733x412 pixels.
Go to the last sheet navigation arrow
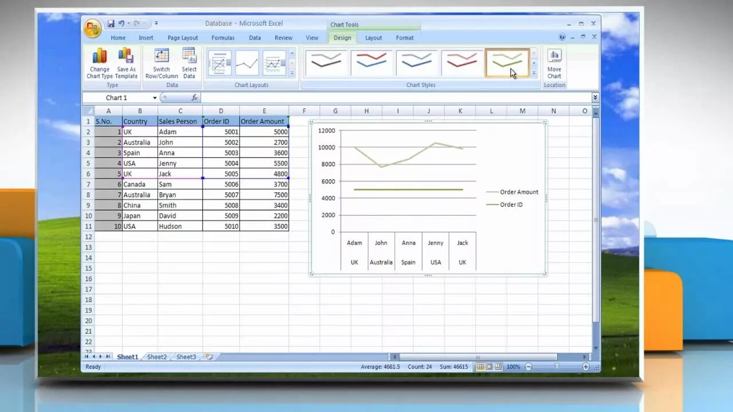[108, 356]
